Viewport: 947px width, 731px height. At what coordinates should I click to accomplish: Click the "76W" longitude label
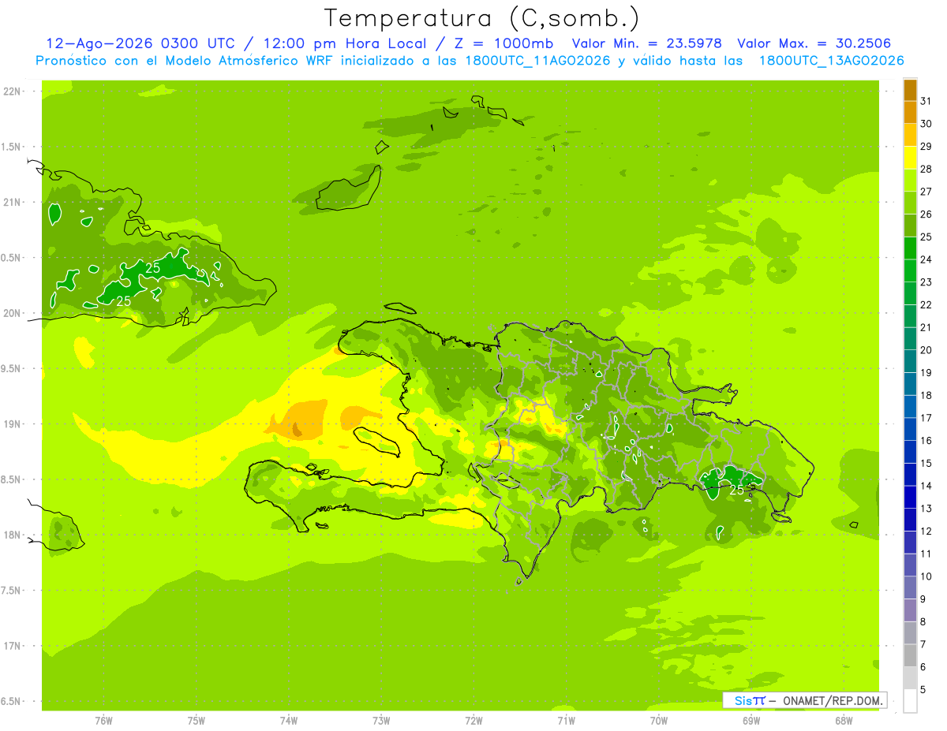coord(103,720)
